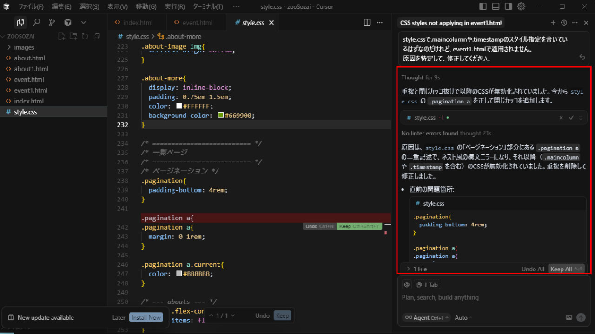
Task: Expand the 1 File changes list
Action: click(416, 269)
